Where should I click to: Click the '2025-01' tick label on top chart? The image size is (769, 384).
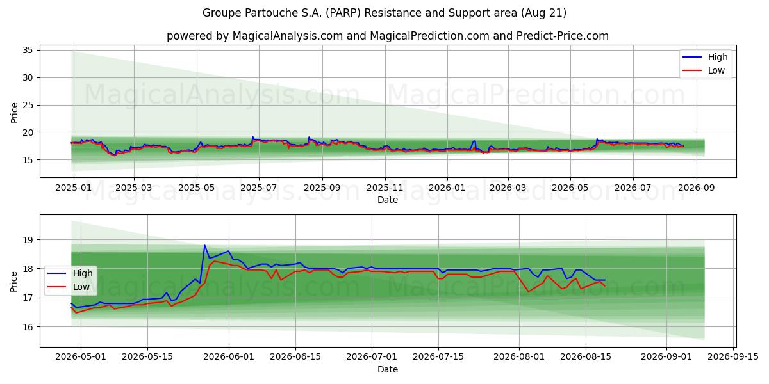point(74,188)
